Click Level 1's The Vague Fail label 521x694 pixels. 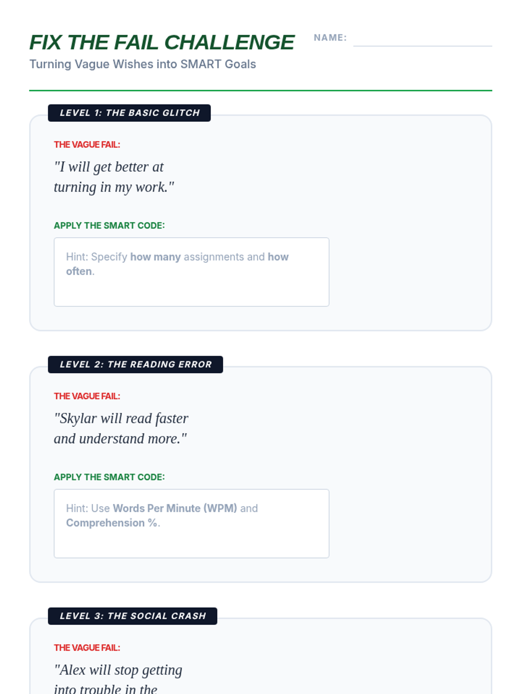[87, 145]
